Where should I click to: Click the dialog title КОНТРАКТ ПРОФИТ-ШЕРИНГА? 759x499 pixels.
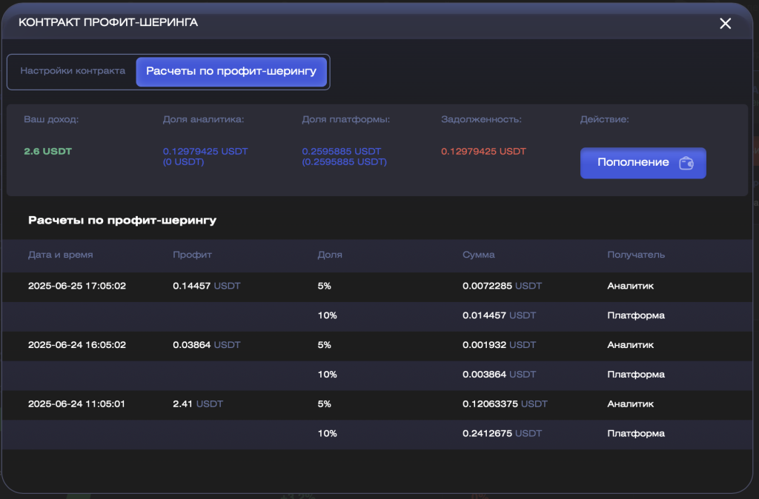[x=108, y=22]
